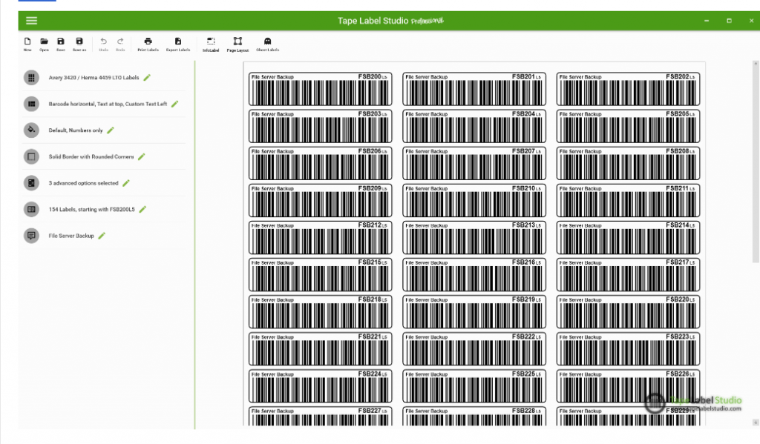Save the current label project
Viewport: 760px width, 444px height.
tap(61, 44)
